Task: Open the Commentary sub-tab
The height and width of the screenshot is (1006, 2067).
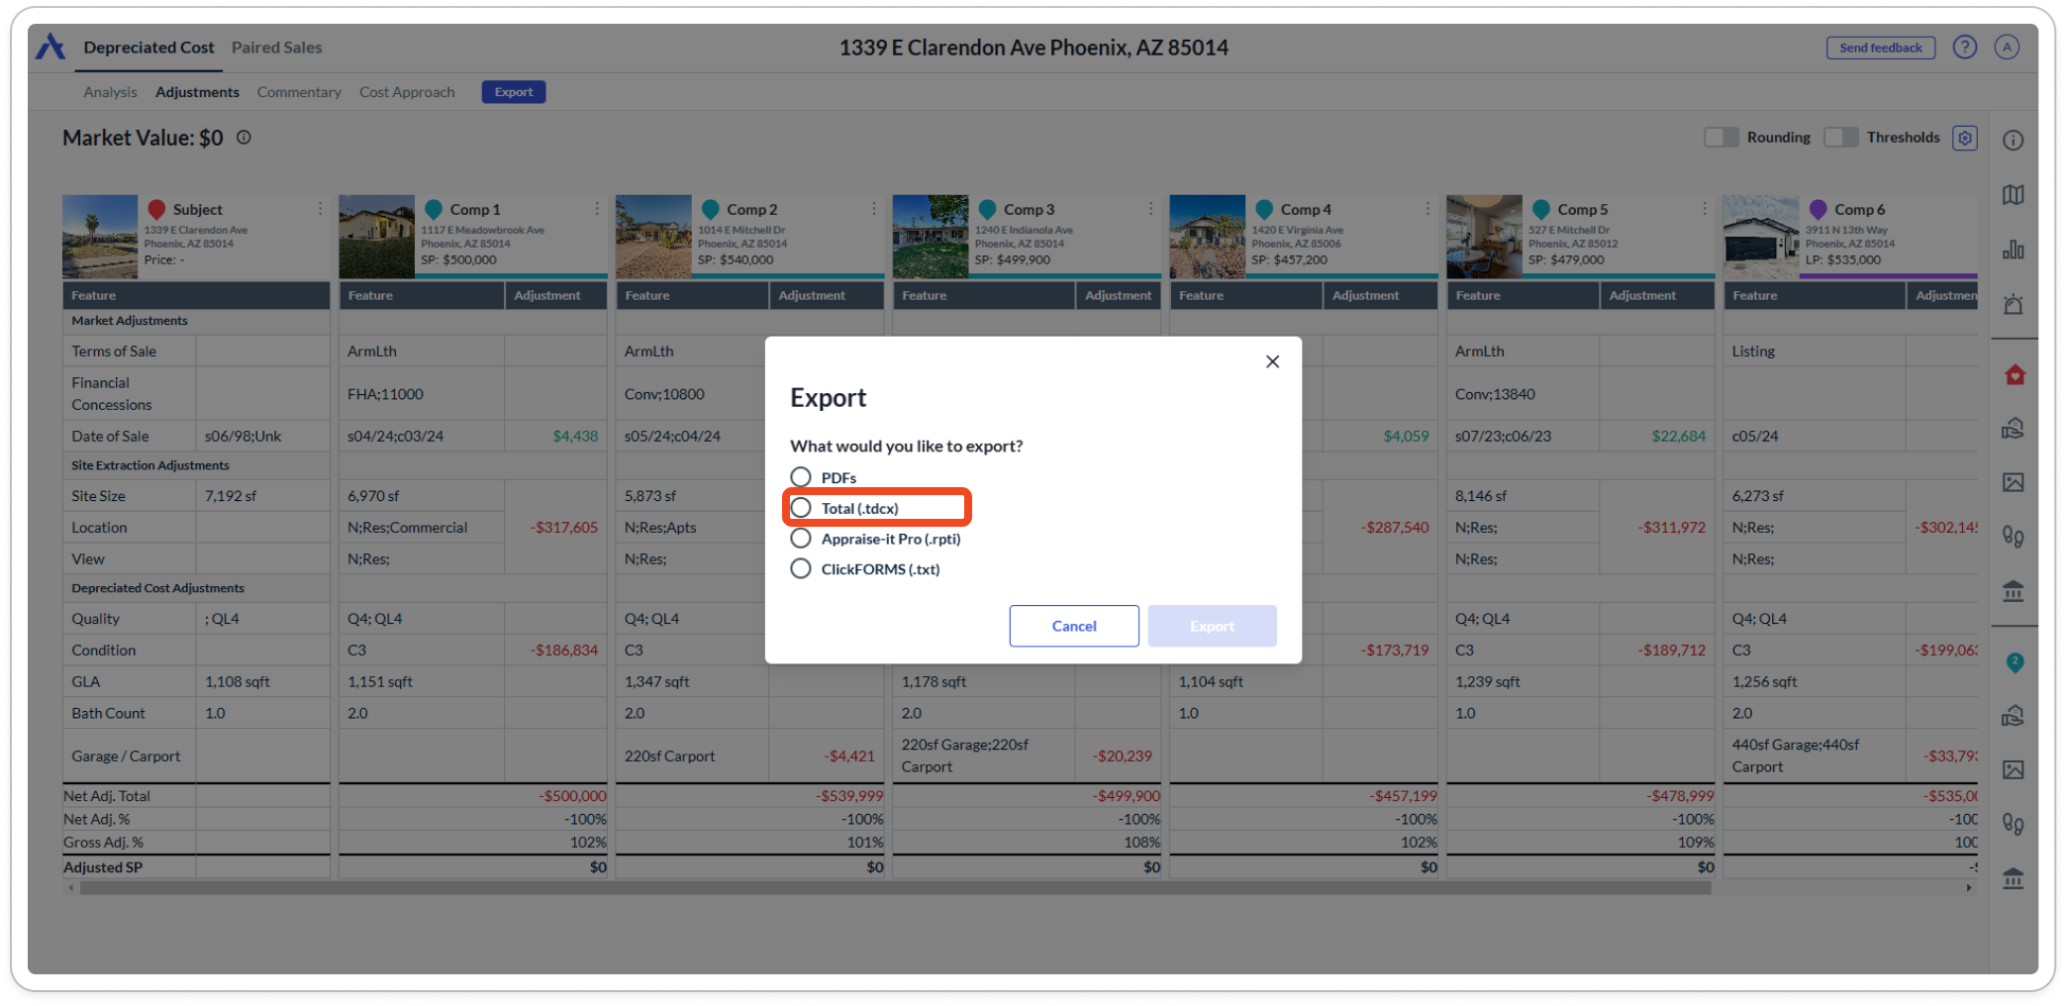Action: point(299,92)
